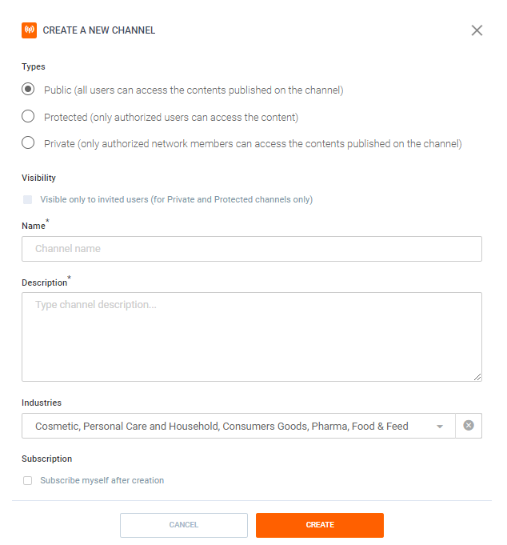Screen dimensions: 507x545
Task: Expand the Industries dropdown arrow
Action: 440,427
